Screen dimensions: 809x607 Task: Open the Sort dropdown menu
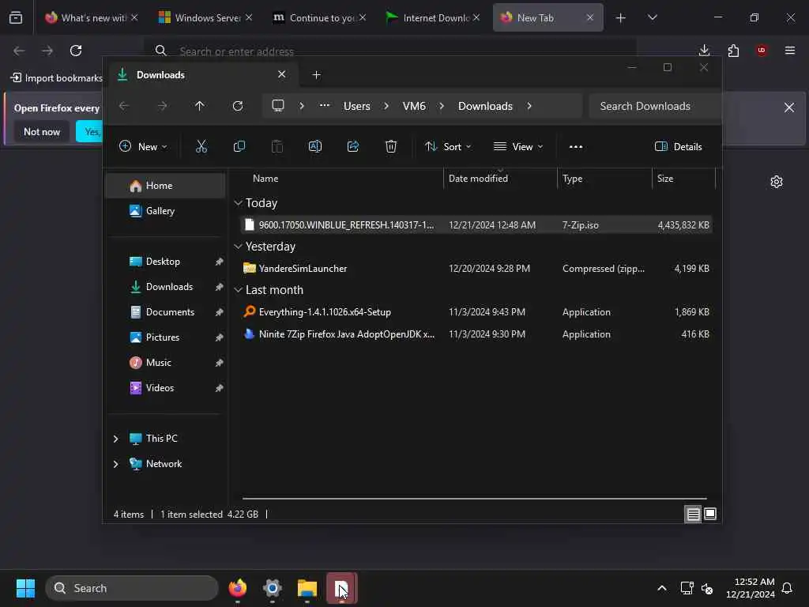coord(448,146)
